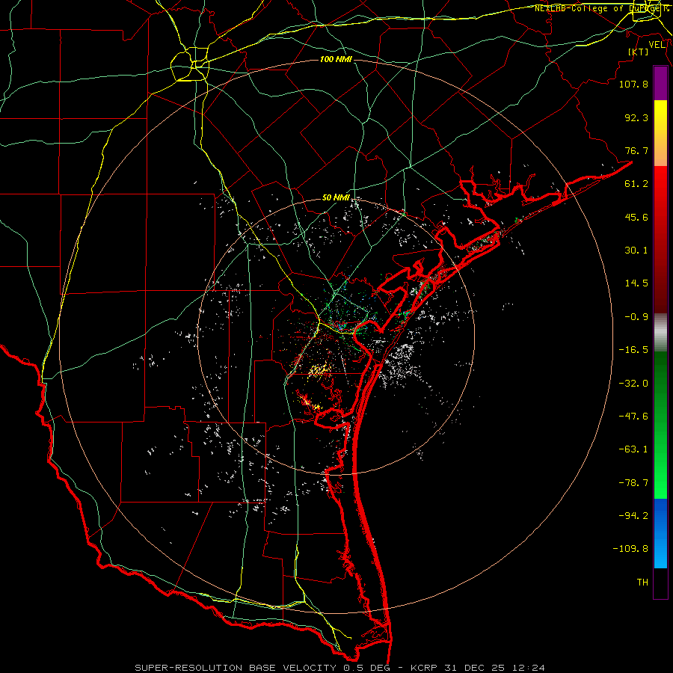Pick the red segment of the color bar
673x673 pixels.
[660, 239]
